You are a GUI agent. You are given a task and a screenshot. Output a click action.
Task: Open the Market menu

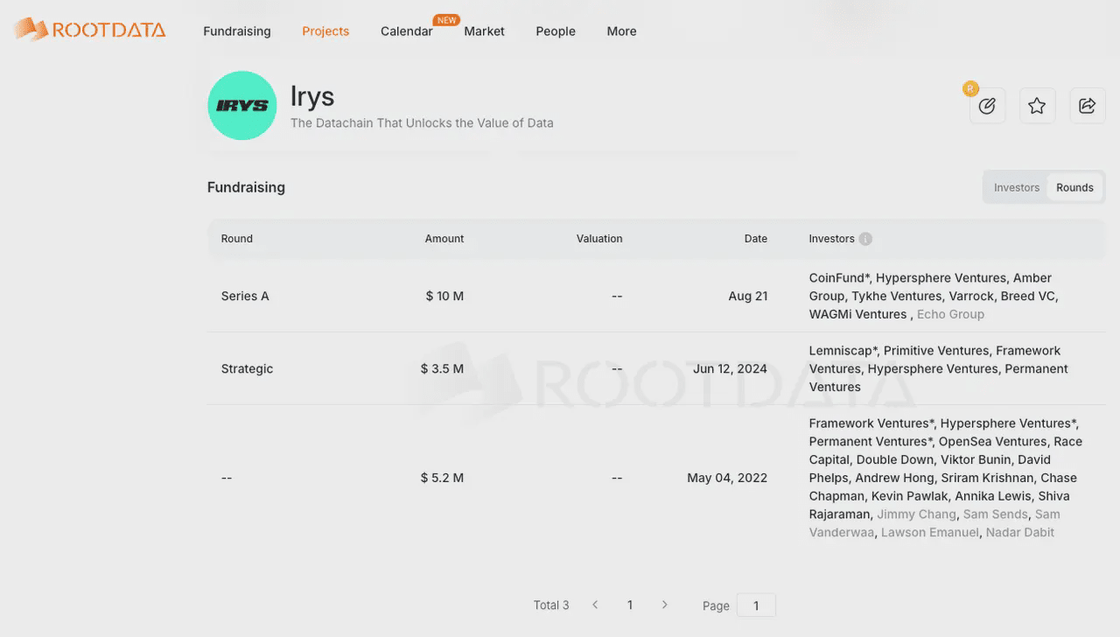[484, 31]
